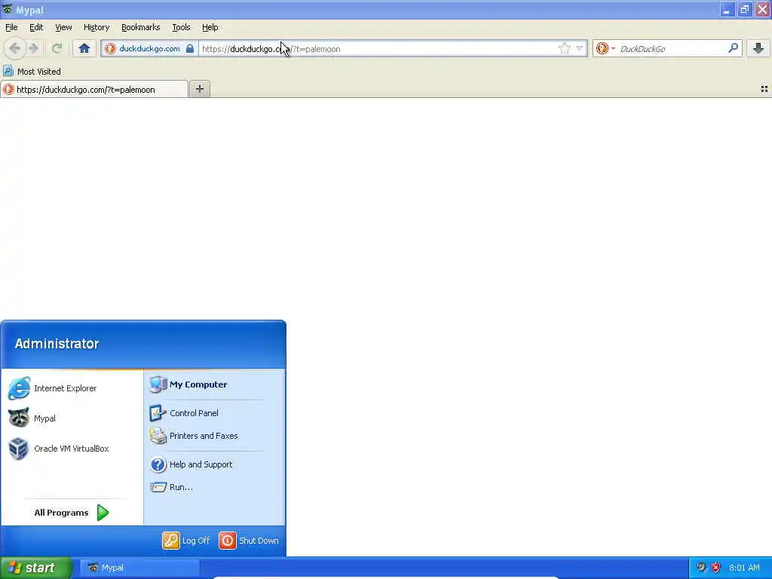Select the duckduckgo.com/?t=palemoon tab
The width and height of the screenshot is (772, 579).
coord(94,89)
